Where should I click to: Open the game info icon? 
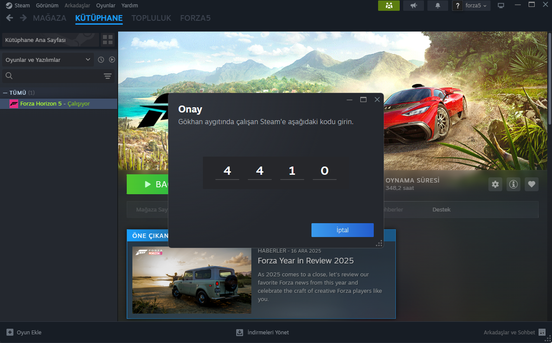pyautogui.click(x=513, y=184)
